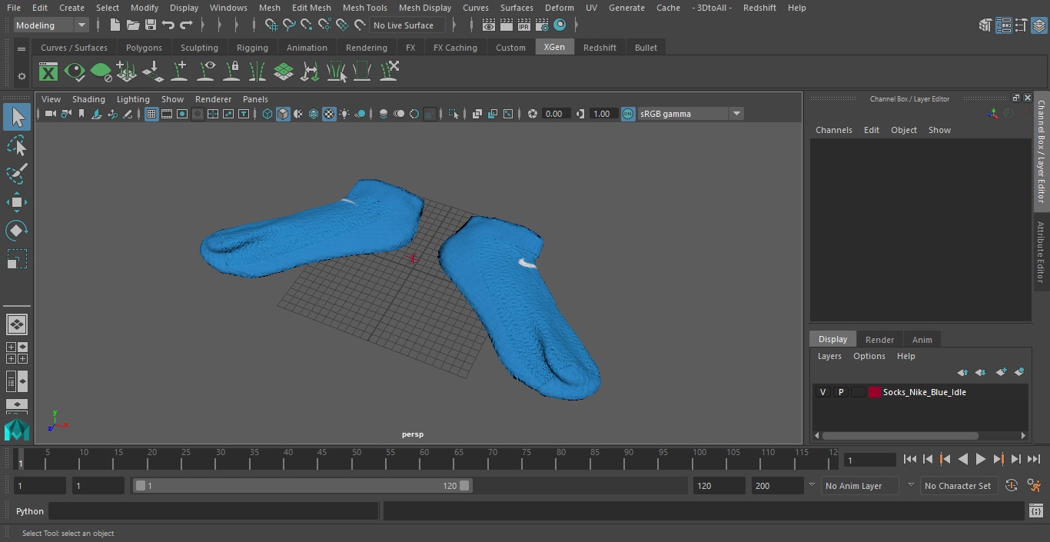Image resolution: width=1050 pixels, height=542 pixels.
Task: Activate the Rotate tool
Action: click(17, 231)
